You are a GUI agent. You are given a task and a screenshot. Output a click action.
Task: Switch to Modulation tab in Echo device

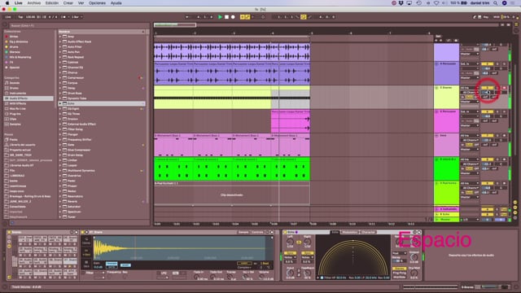pyautogui.click(x=349, y=232)
